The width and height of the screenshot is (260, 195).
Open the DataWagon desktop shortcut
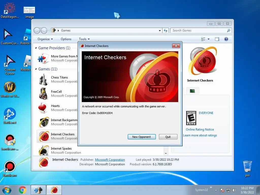pyautogui.click(x=10, y=10)
